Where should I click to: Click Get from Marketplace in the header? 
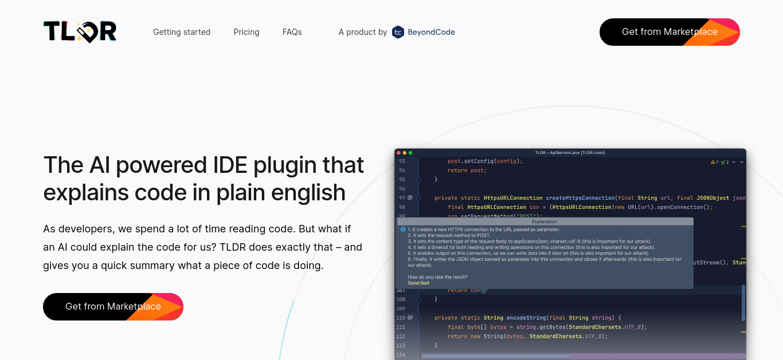670,32
